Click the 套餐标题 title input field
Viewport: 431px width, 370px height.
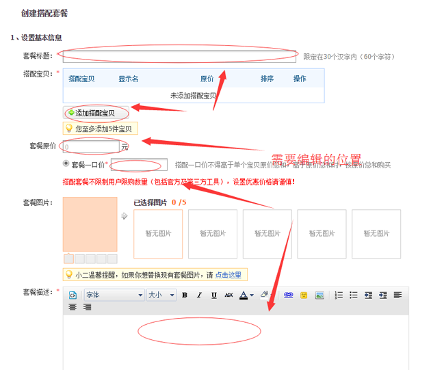(x=179, y=56)
